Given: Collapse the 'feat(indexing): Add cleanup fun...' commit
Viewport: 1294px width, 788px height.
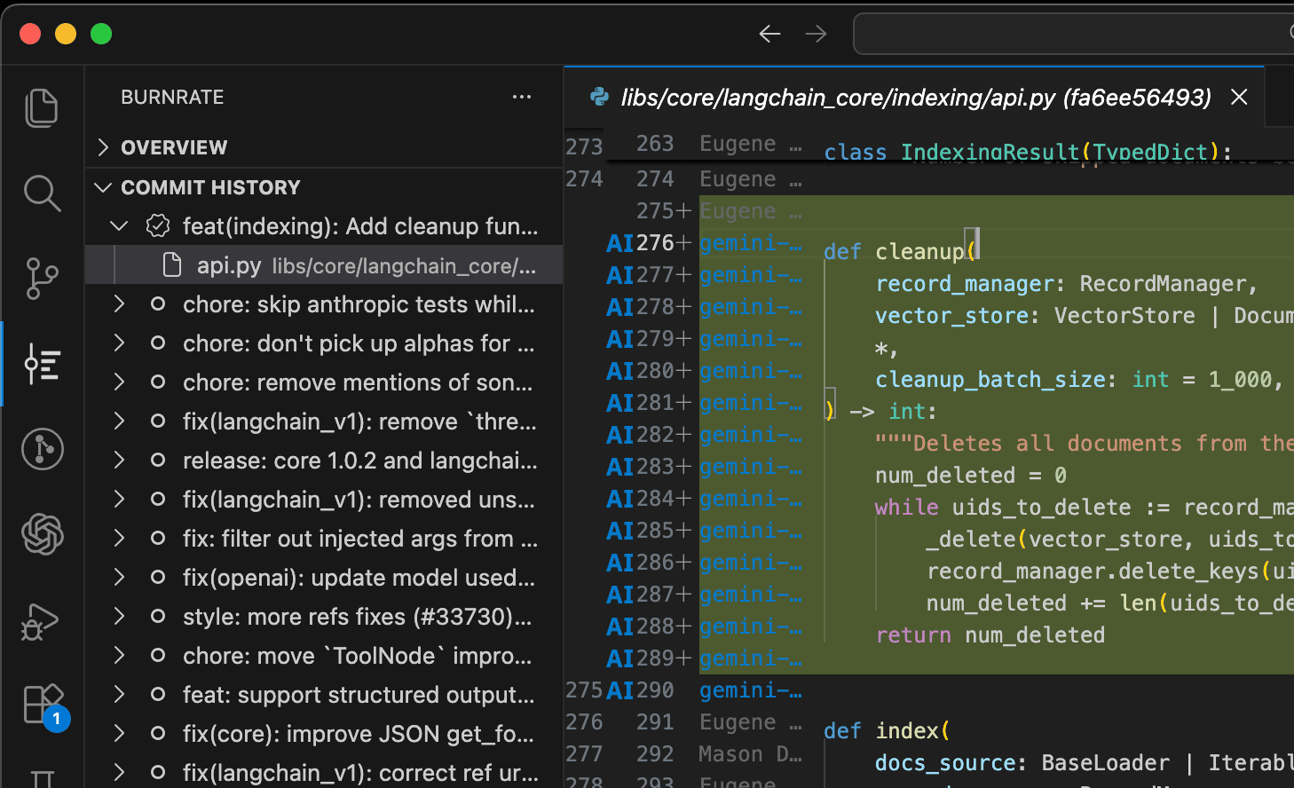Looking at the screenshot, I should [118, 225].
